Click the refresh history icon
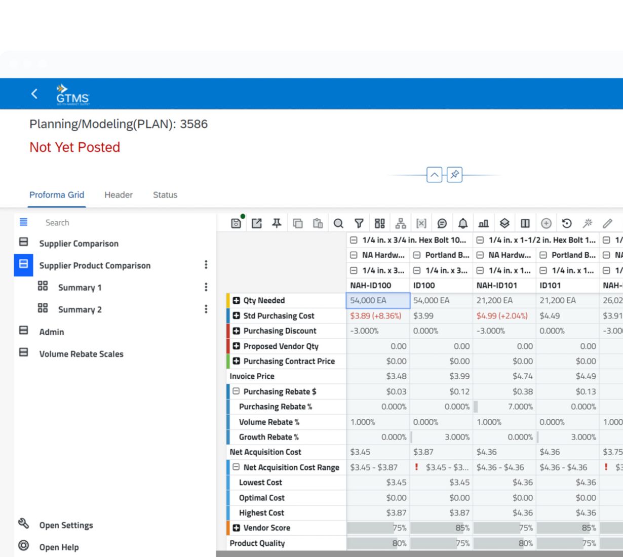623x557 pixels. (x=567, y=223)
